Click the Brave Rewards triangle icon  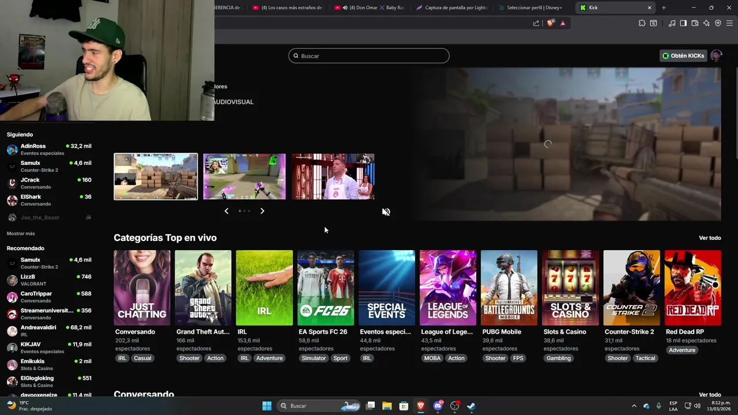[x=563, y=23]
